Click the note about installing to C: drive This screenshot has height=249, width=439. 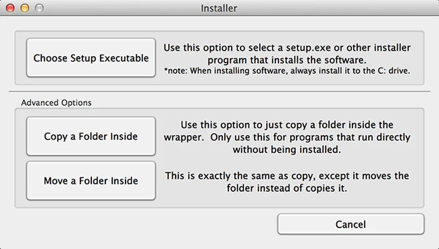coord(287,71)
